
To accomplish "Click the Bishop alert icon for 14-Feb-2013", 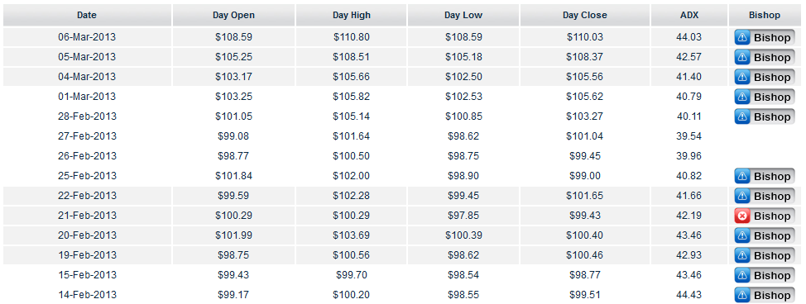I will click(742, 296).
